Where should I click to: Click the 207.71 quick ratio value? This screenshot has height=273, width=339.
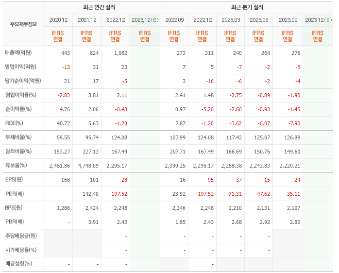(x=177, y=152)
